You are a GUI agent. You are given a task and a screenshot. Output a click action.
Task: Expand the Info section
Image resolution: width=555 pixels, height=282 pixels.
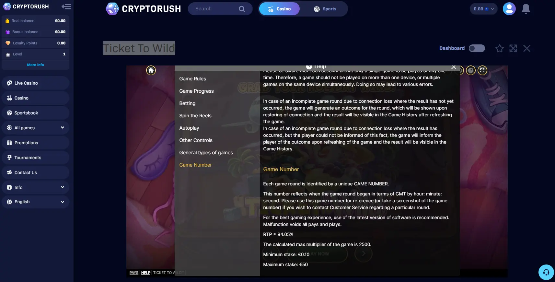(36, 187)
